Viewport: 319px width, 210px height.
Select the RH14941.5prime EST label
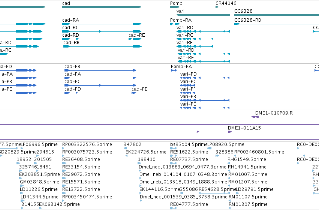click(247, 167)
